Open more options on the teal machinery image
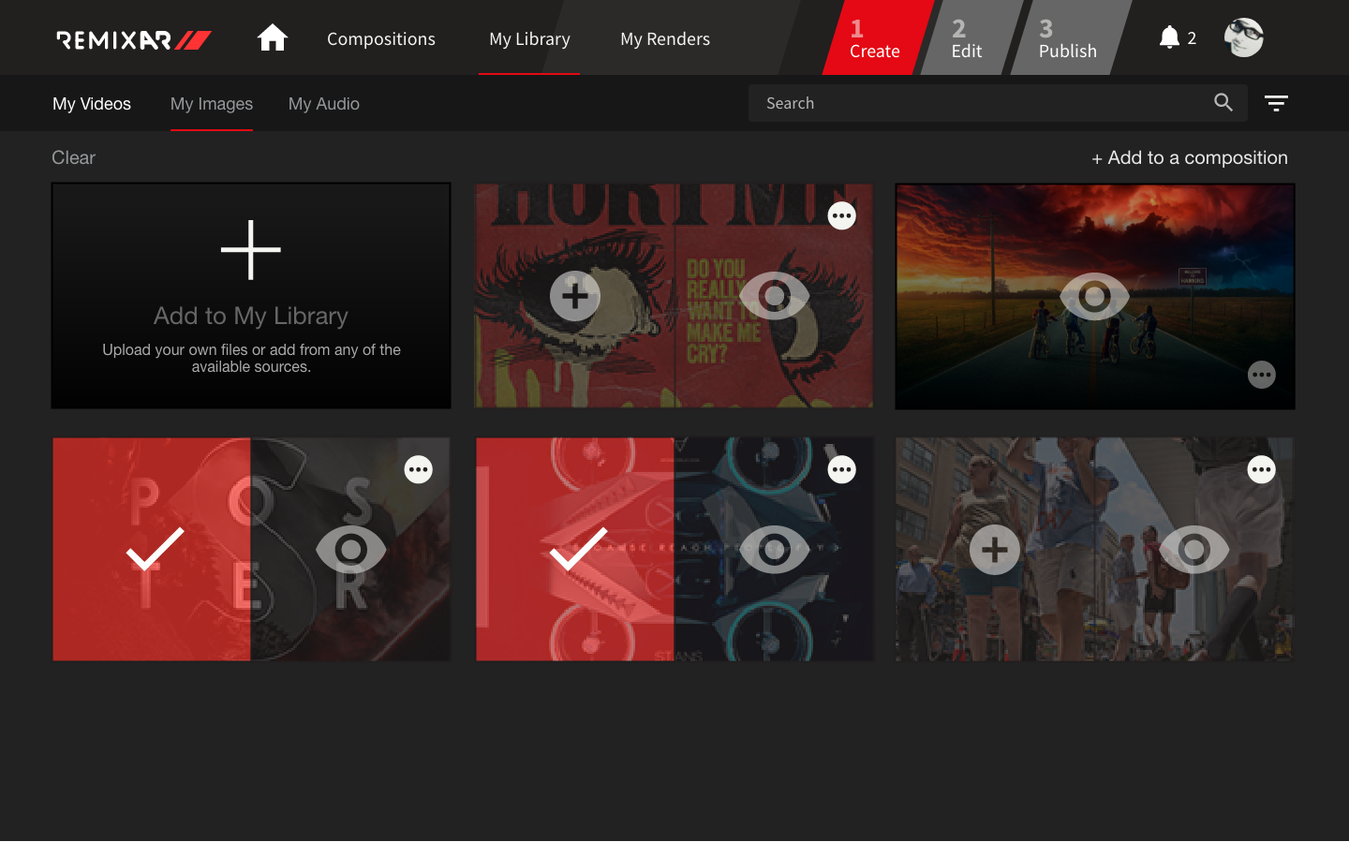The width and height of the screenshot is (1349, 842). (842, 469)
